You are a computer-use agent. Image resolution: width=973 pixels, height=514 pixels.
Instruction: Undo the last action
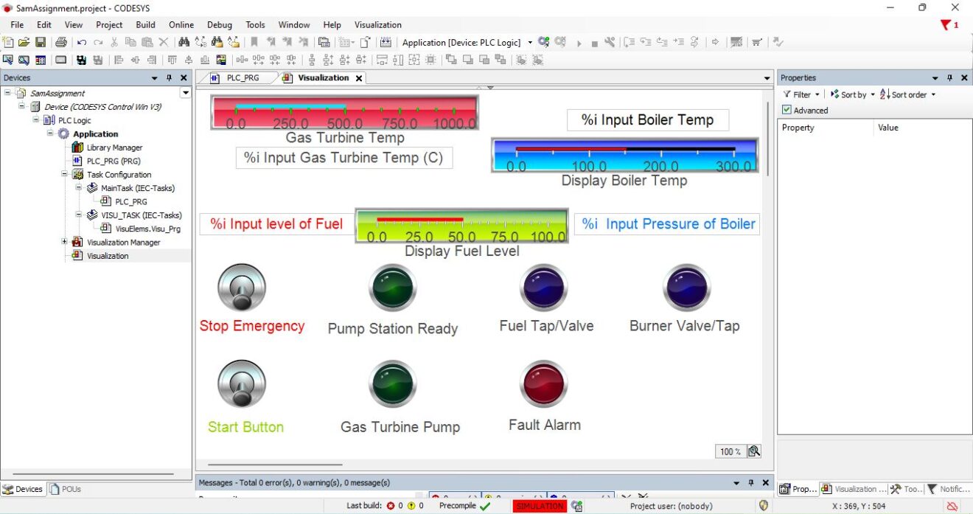point(82,42)
